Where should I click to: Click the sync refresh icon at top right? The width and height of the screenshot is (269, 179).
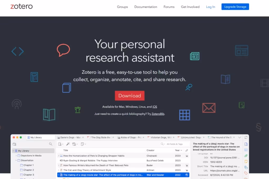click(x=246, y=137)
